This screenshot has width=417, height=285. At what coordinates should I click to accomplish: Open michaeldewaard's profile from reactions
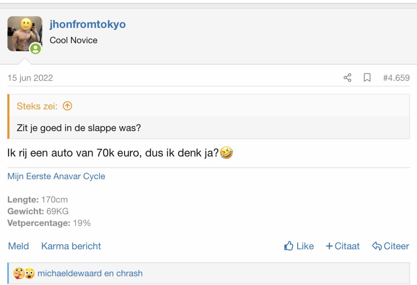click(x=69, y=274)
